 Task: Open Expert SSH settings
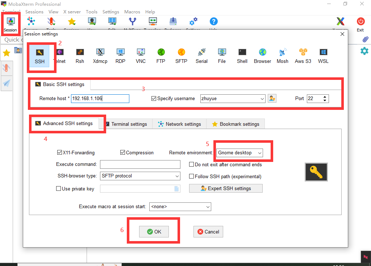(226, 188)
